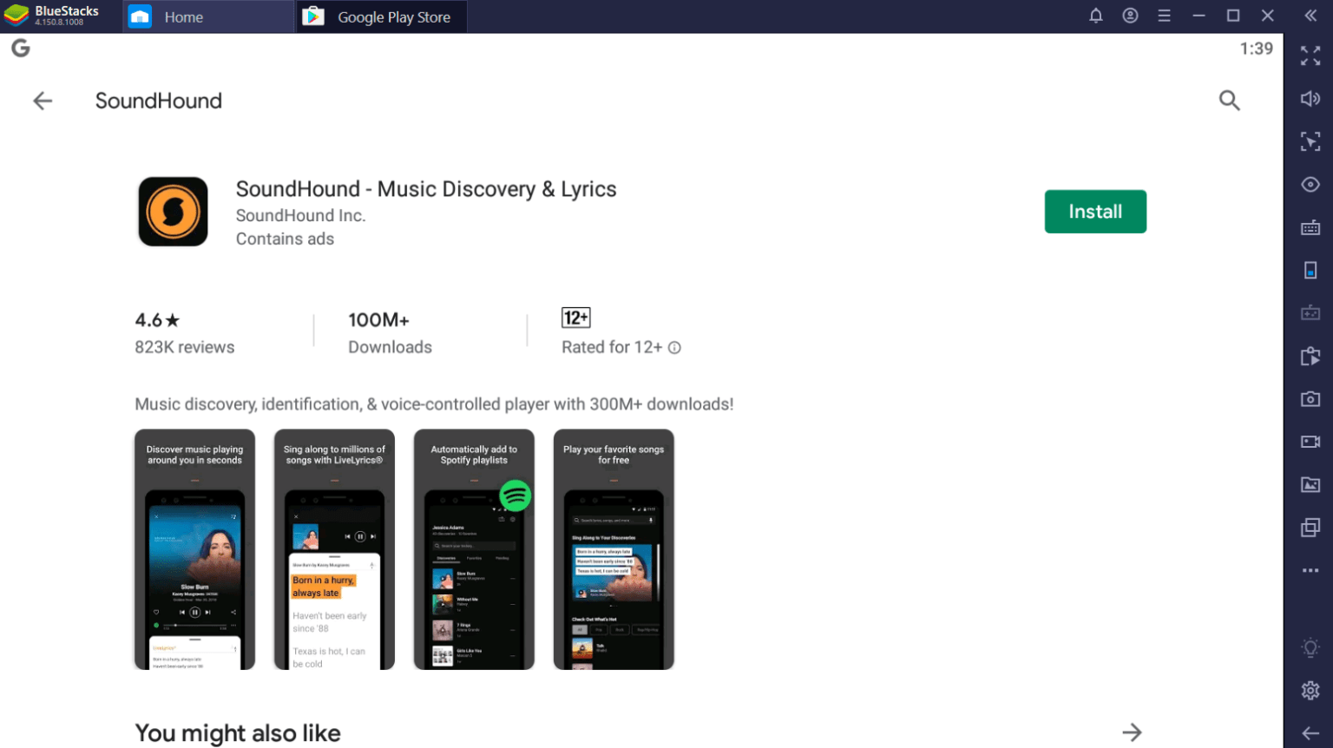Open BlueStacks keyboard controls editor

(1310, 226)
